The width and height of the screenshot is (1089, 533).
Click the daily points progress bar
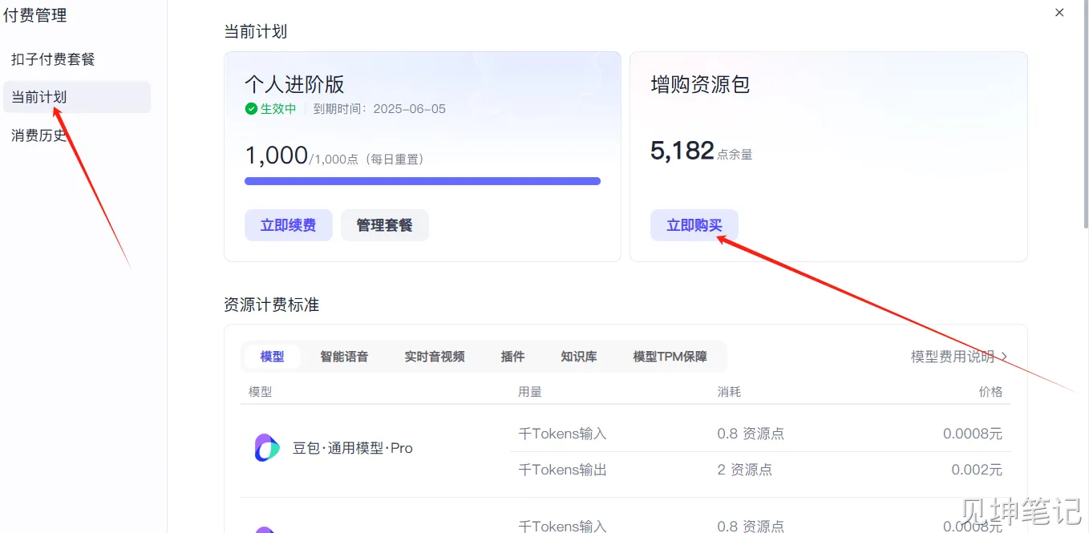point(422,181)
